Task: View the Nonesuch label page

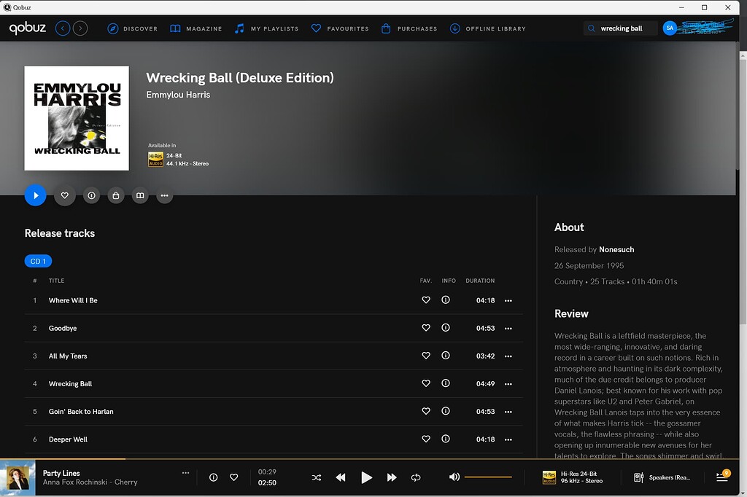Action: click(x=616, y=248)
